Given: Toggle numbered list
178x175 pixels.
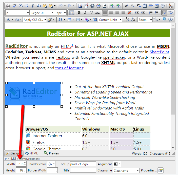Looking at the screenshot, I should [151, 13].
